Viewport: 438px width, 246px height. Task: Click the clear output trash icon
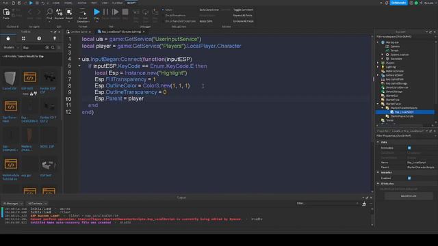(x=364, y=204)
